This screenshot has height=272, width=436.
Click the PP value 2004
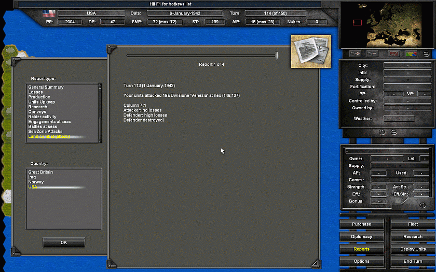70,22
